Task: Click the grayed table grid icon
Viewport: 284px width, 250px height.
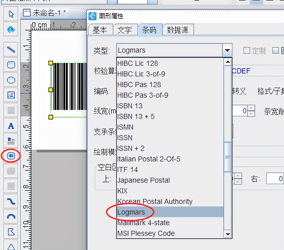Action: (x=11, y=186)
